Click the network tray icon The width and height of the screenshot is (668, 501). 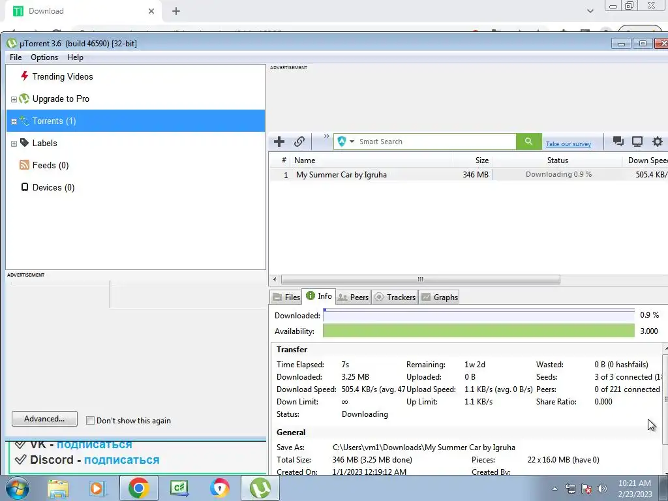570,489
